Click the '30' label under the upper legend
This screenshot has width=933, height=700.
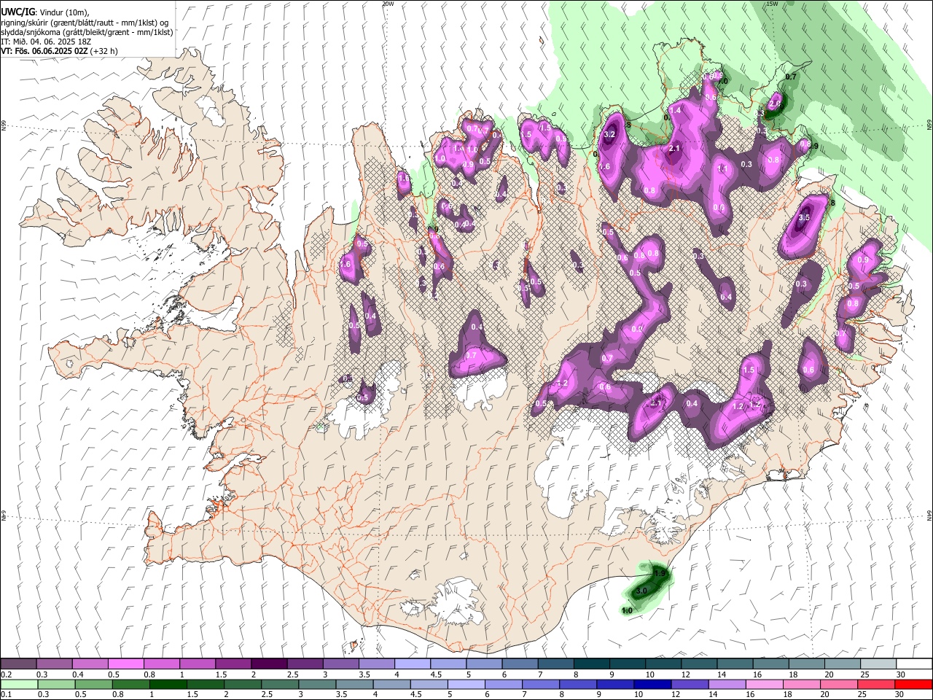pos(901,674)
